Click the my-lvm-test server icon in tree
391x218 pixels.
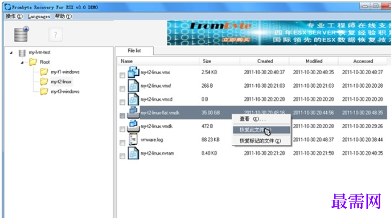tap(22, 52)
